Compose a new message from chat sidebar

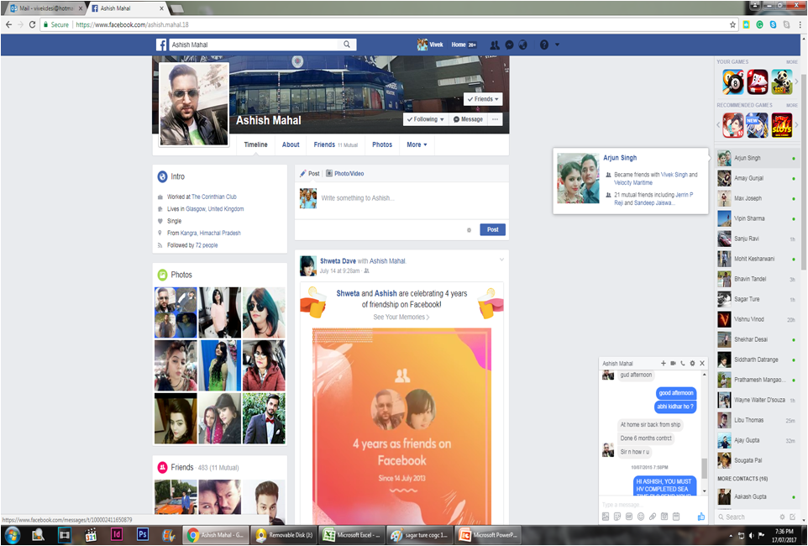pyautogui.click(x=793, y=517)
